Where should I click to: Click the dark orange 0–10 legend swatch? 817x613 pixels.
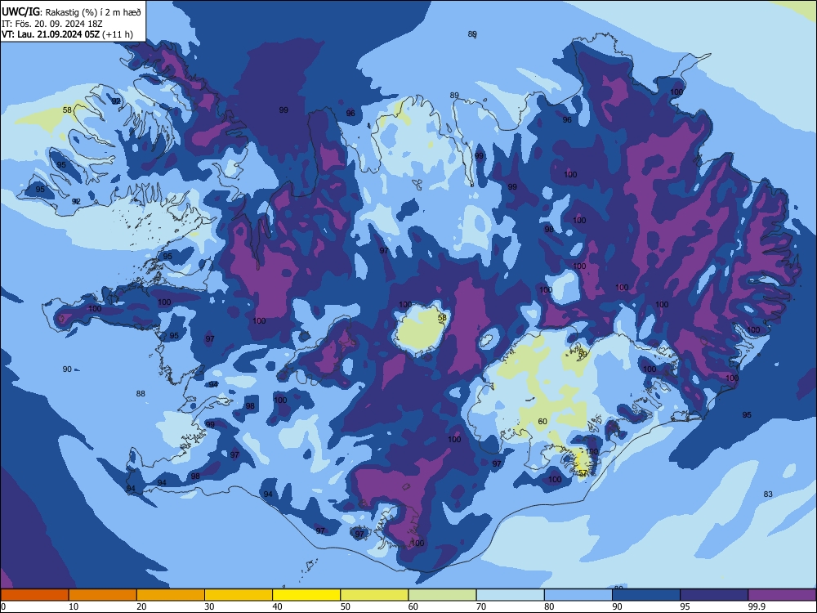point(34,595)
